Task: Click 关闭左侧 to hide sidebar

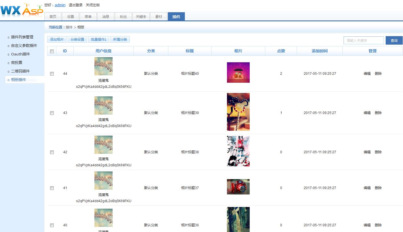Action: 93,5
